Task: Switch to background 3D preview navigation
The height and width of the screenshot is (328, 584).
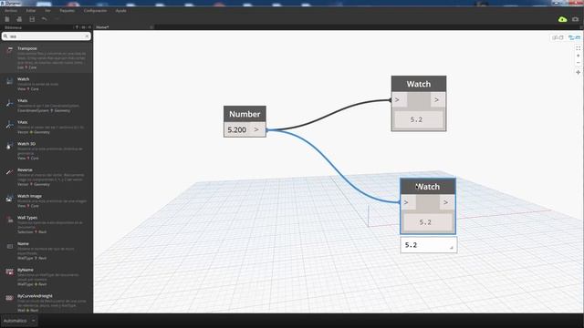Action: 558,37
